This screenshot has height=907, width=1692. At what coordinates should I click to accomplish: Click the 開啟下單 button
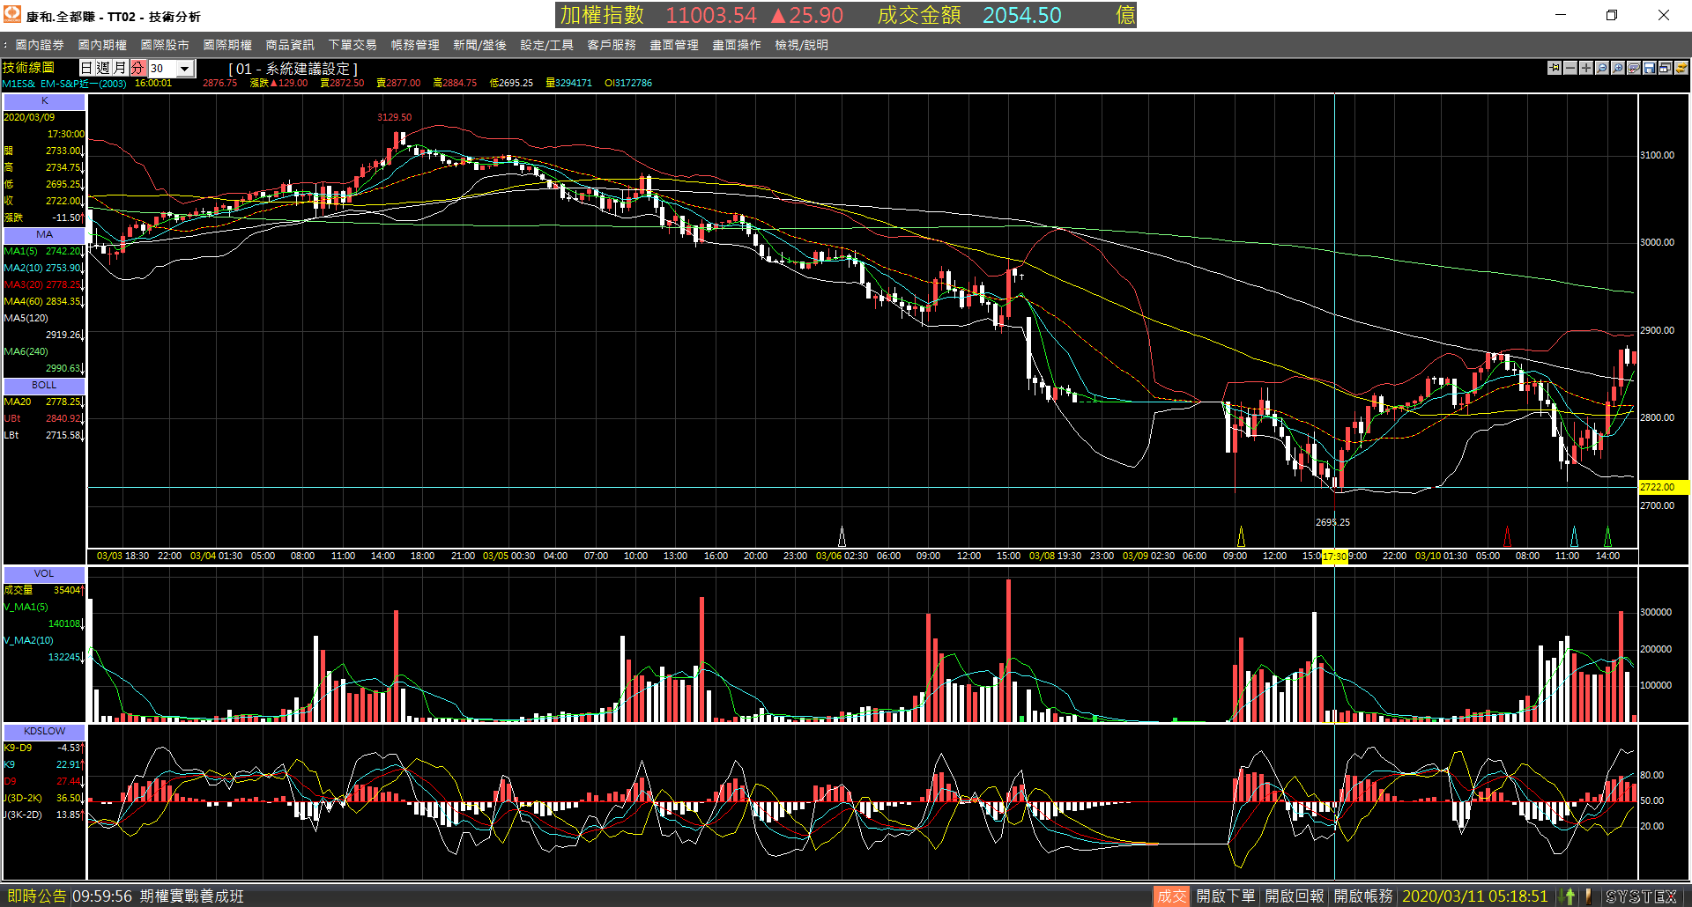point(1225,896)
